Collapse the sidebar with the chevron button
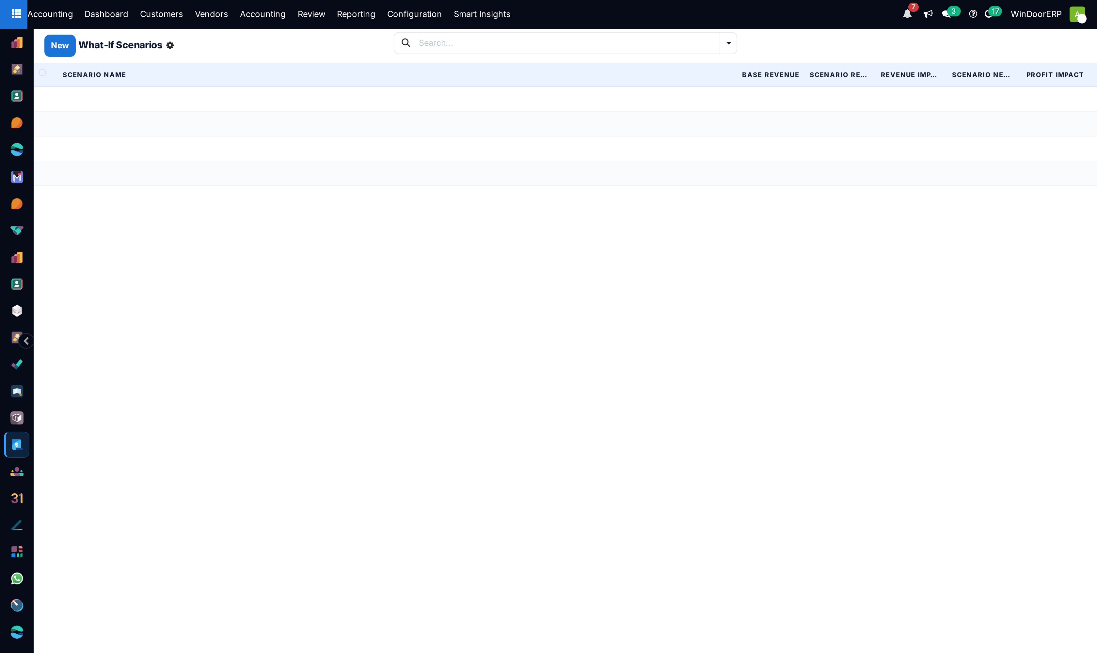This screenshot has height=653, width=1097. (x=26, y=341)
